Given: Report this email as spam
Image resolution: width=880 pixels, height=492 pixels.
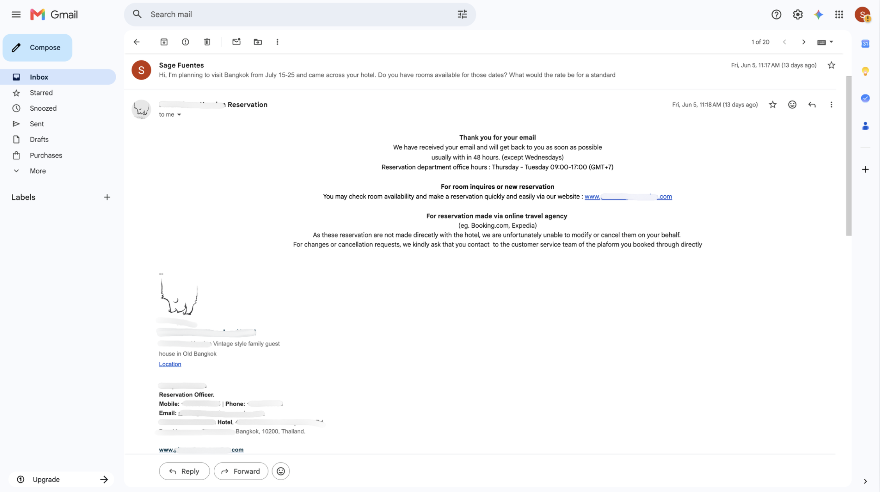Looking at the screenshot, I should pyautogui.click(x=185, y=42).
